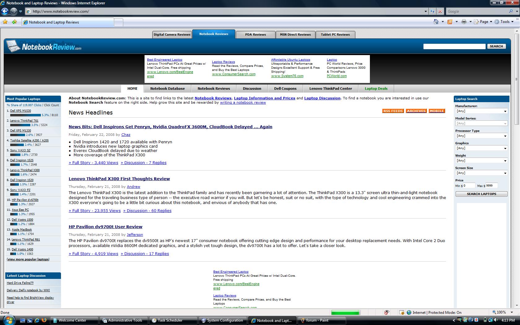The height and width of the screenshot is (325, 520).
Task: Open Lenovo ThinkPad Center nav tab
Action: tap(331, 89)
